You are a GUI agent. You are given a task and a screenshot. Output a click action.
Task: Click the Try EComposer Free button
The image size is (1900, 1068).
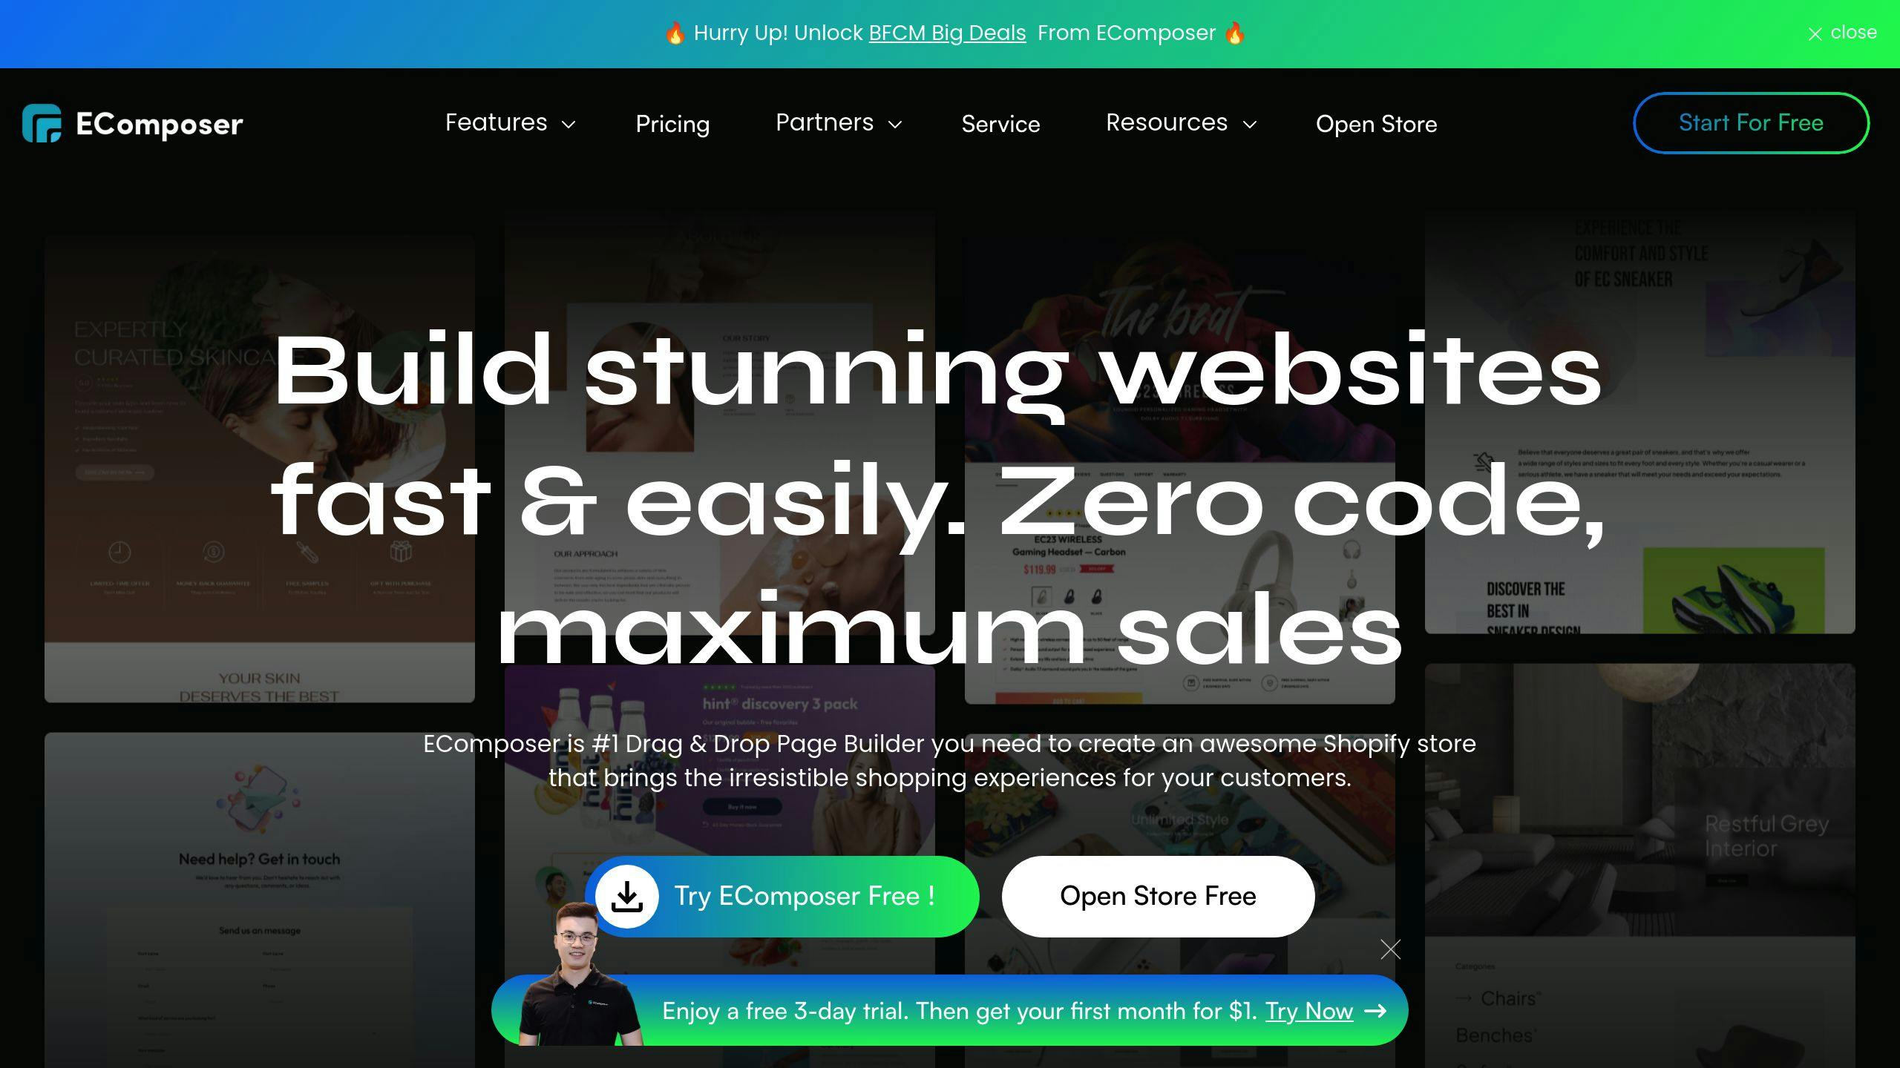[x=783, y=896]
